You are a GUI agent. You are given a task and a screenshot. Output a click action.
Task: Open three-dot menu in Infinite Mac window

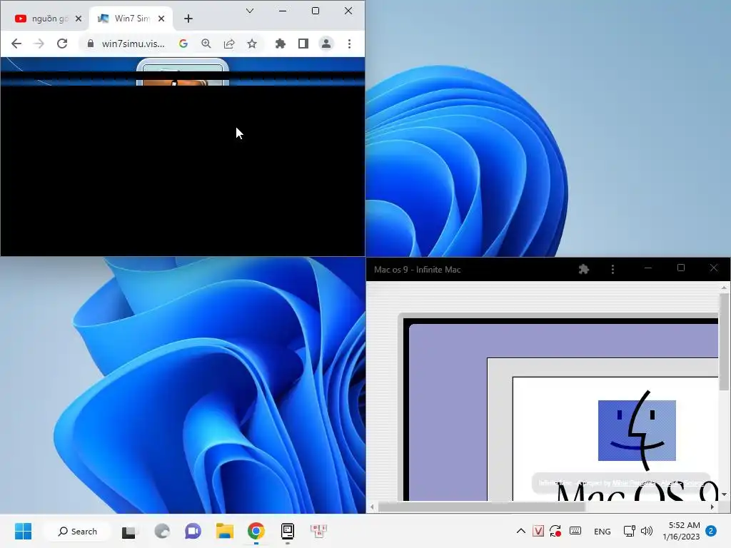pyautogui.click(x=612, y=269)
